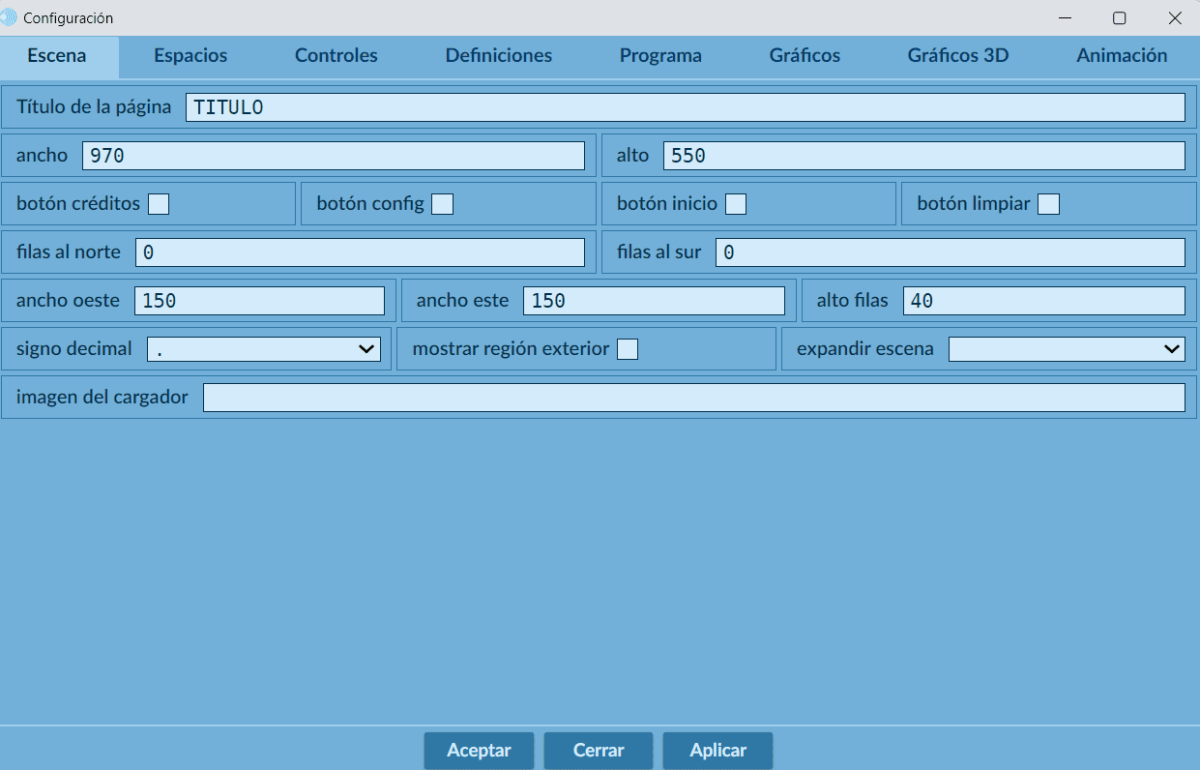
Task: Switch to the Espacios tab
Action: 190,56
